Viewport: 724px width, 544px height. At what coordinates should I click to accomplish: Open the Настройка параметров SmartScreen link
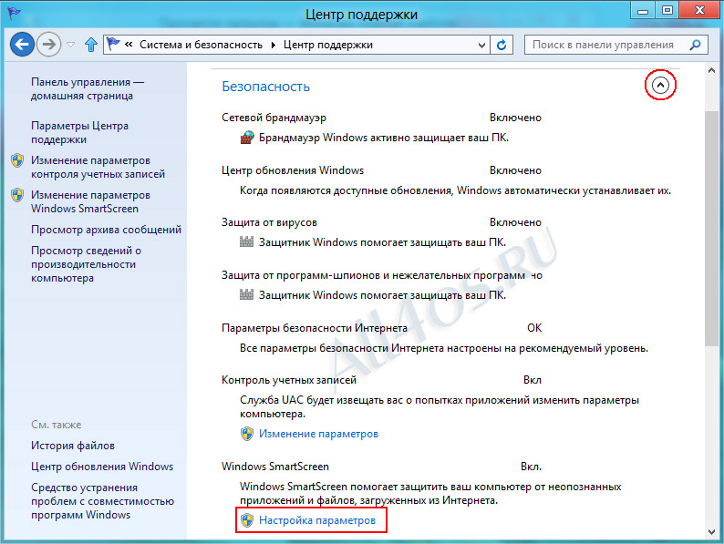pyautogui.click(x=317, y=520)
